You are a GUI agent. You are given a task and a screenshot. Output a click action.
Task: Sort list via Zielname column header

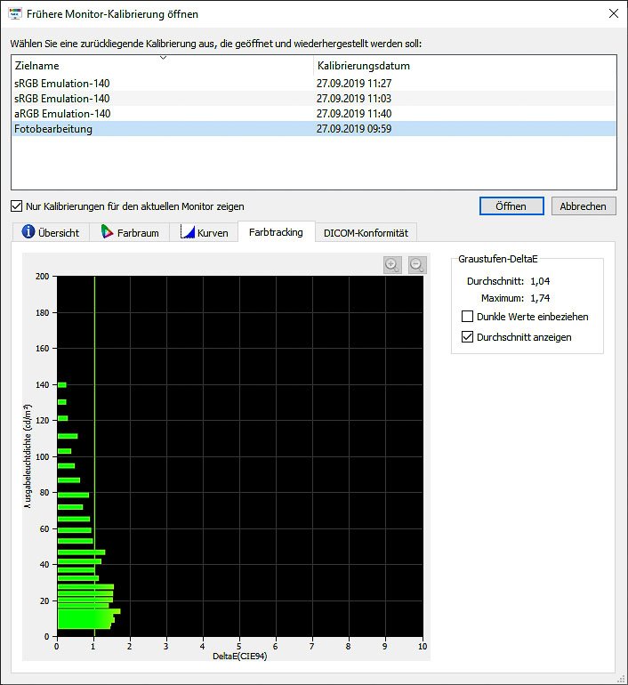click(x=163, y=66)
